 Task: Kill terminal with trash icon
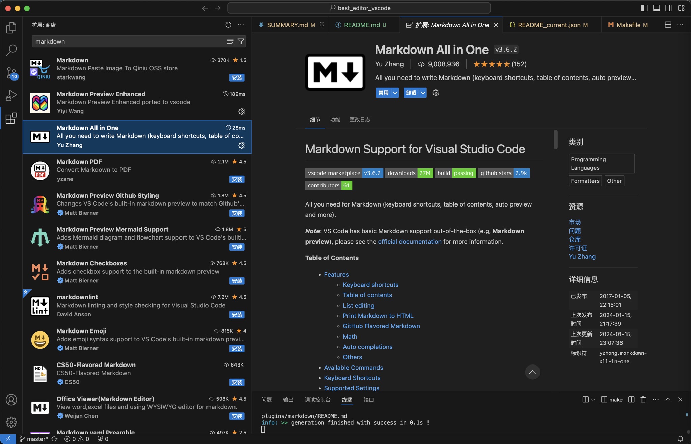tap(643, 399)
